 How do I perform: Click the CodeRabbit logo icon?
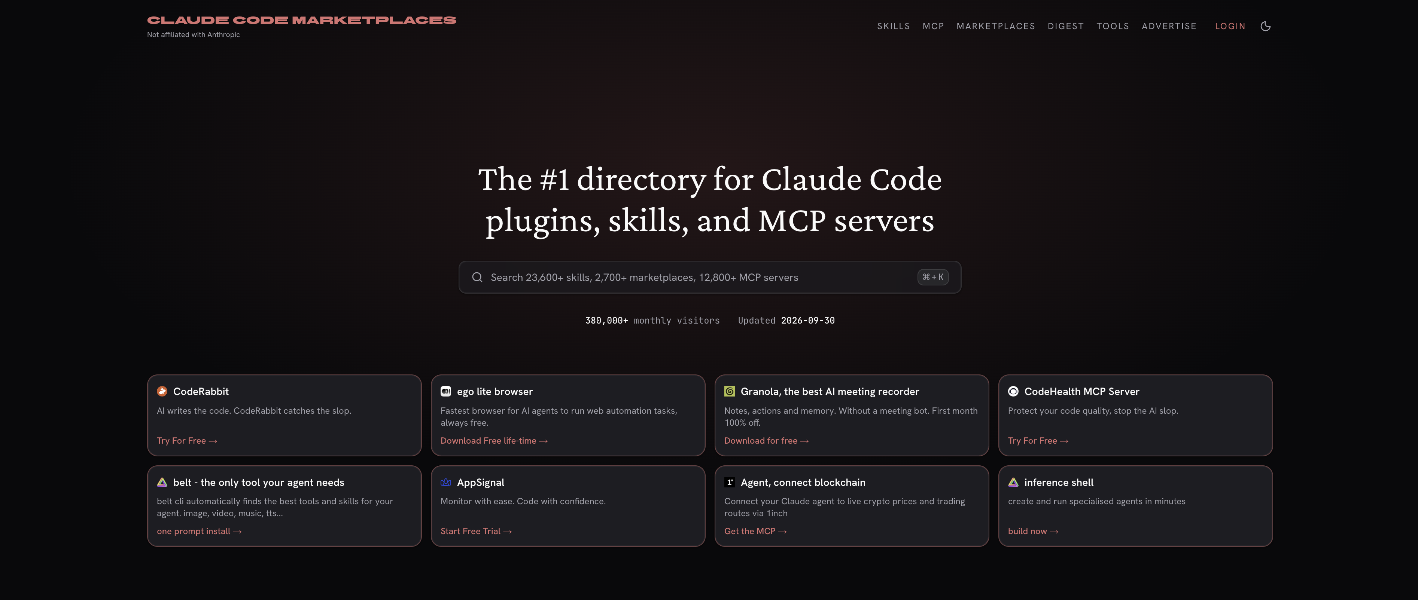coord(162,391)
